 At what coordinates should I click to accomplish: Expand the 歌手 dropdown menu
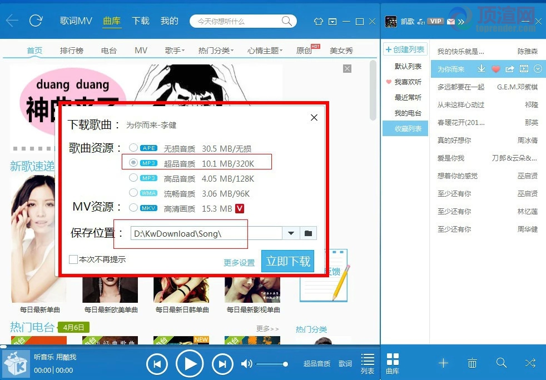pyautogui.click(x=175, y=51)
